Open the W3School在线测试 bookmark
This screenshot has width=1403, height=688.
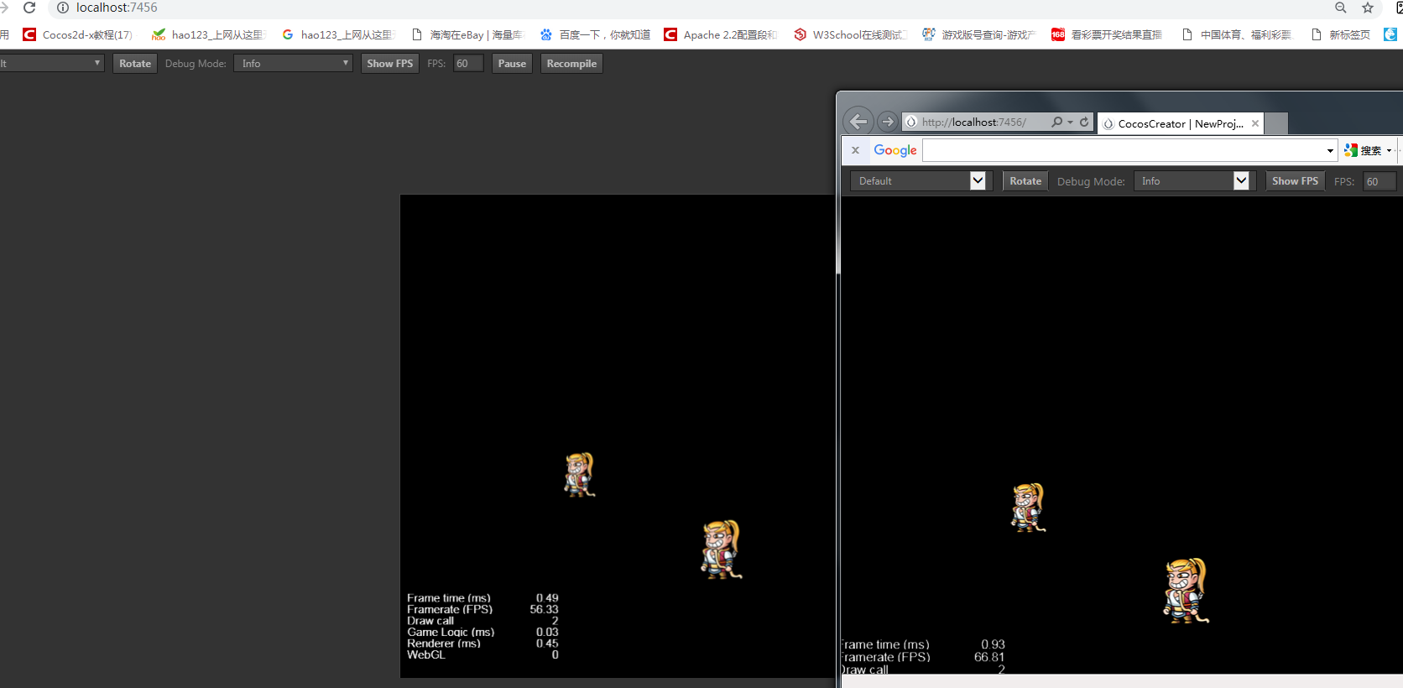pos(850,34)
